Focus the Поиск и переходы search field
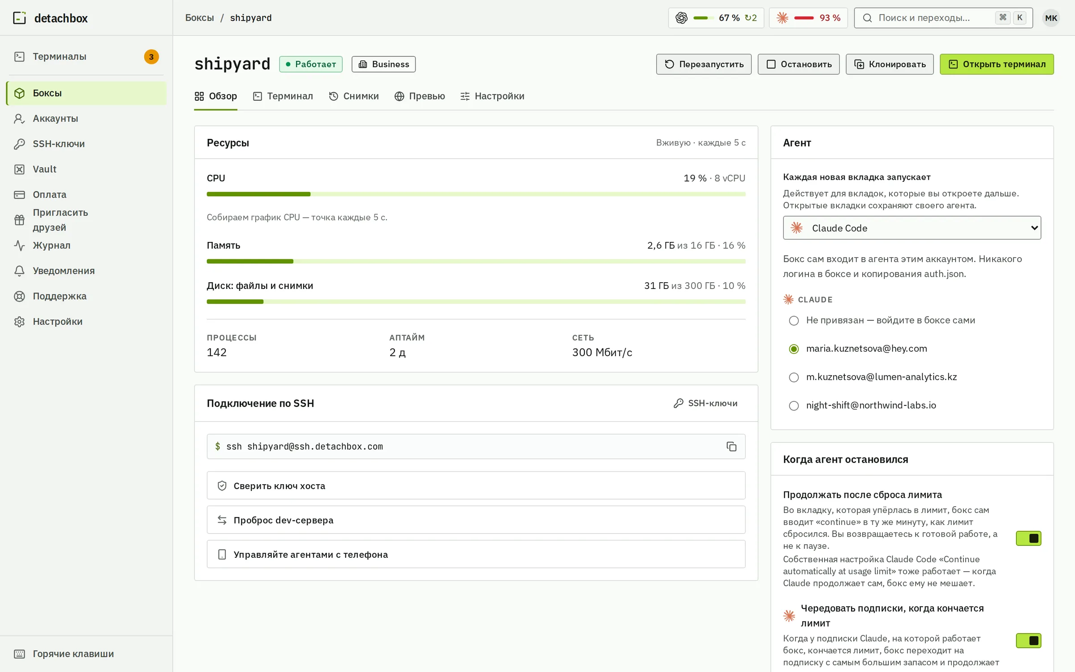The width and height of the screenshot is (1075, 672). point(943,18)
